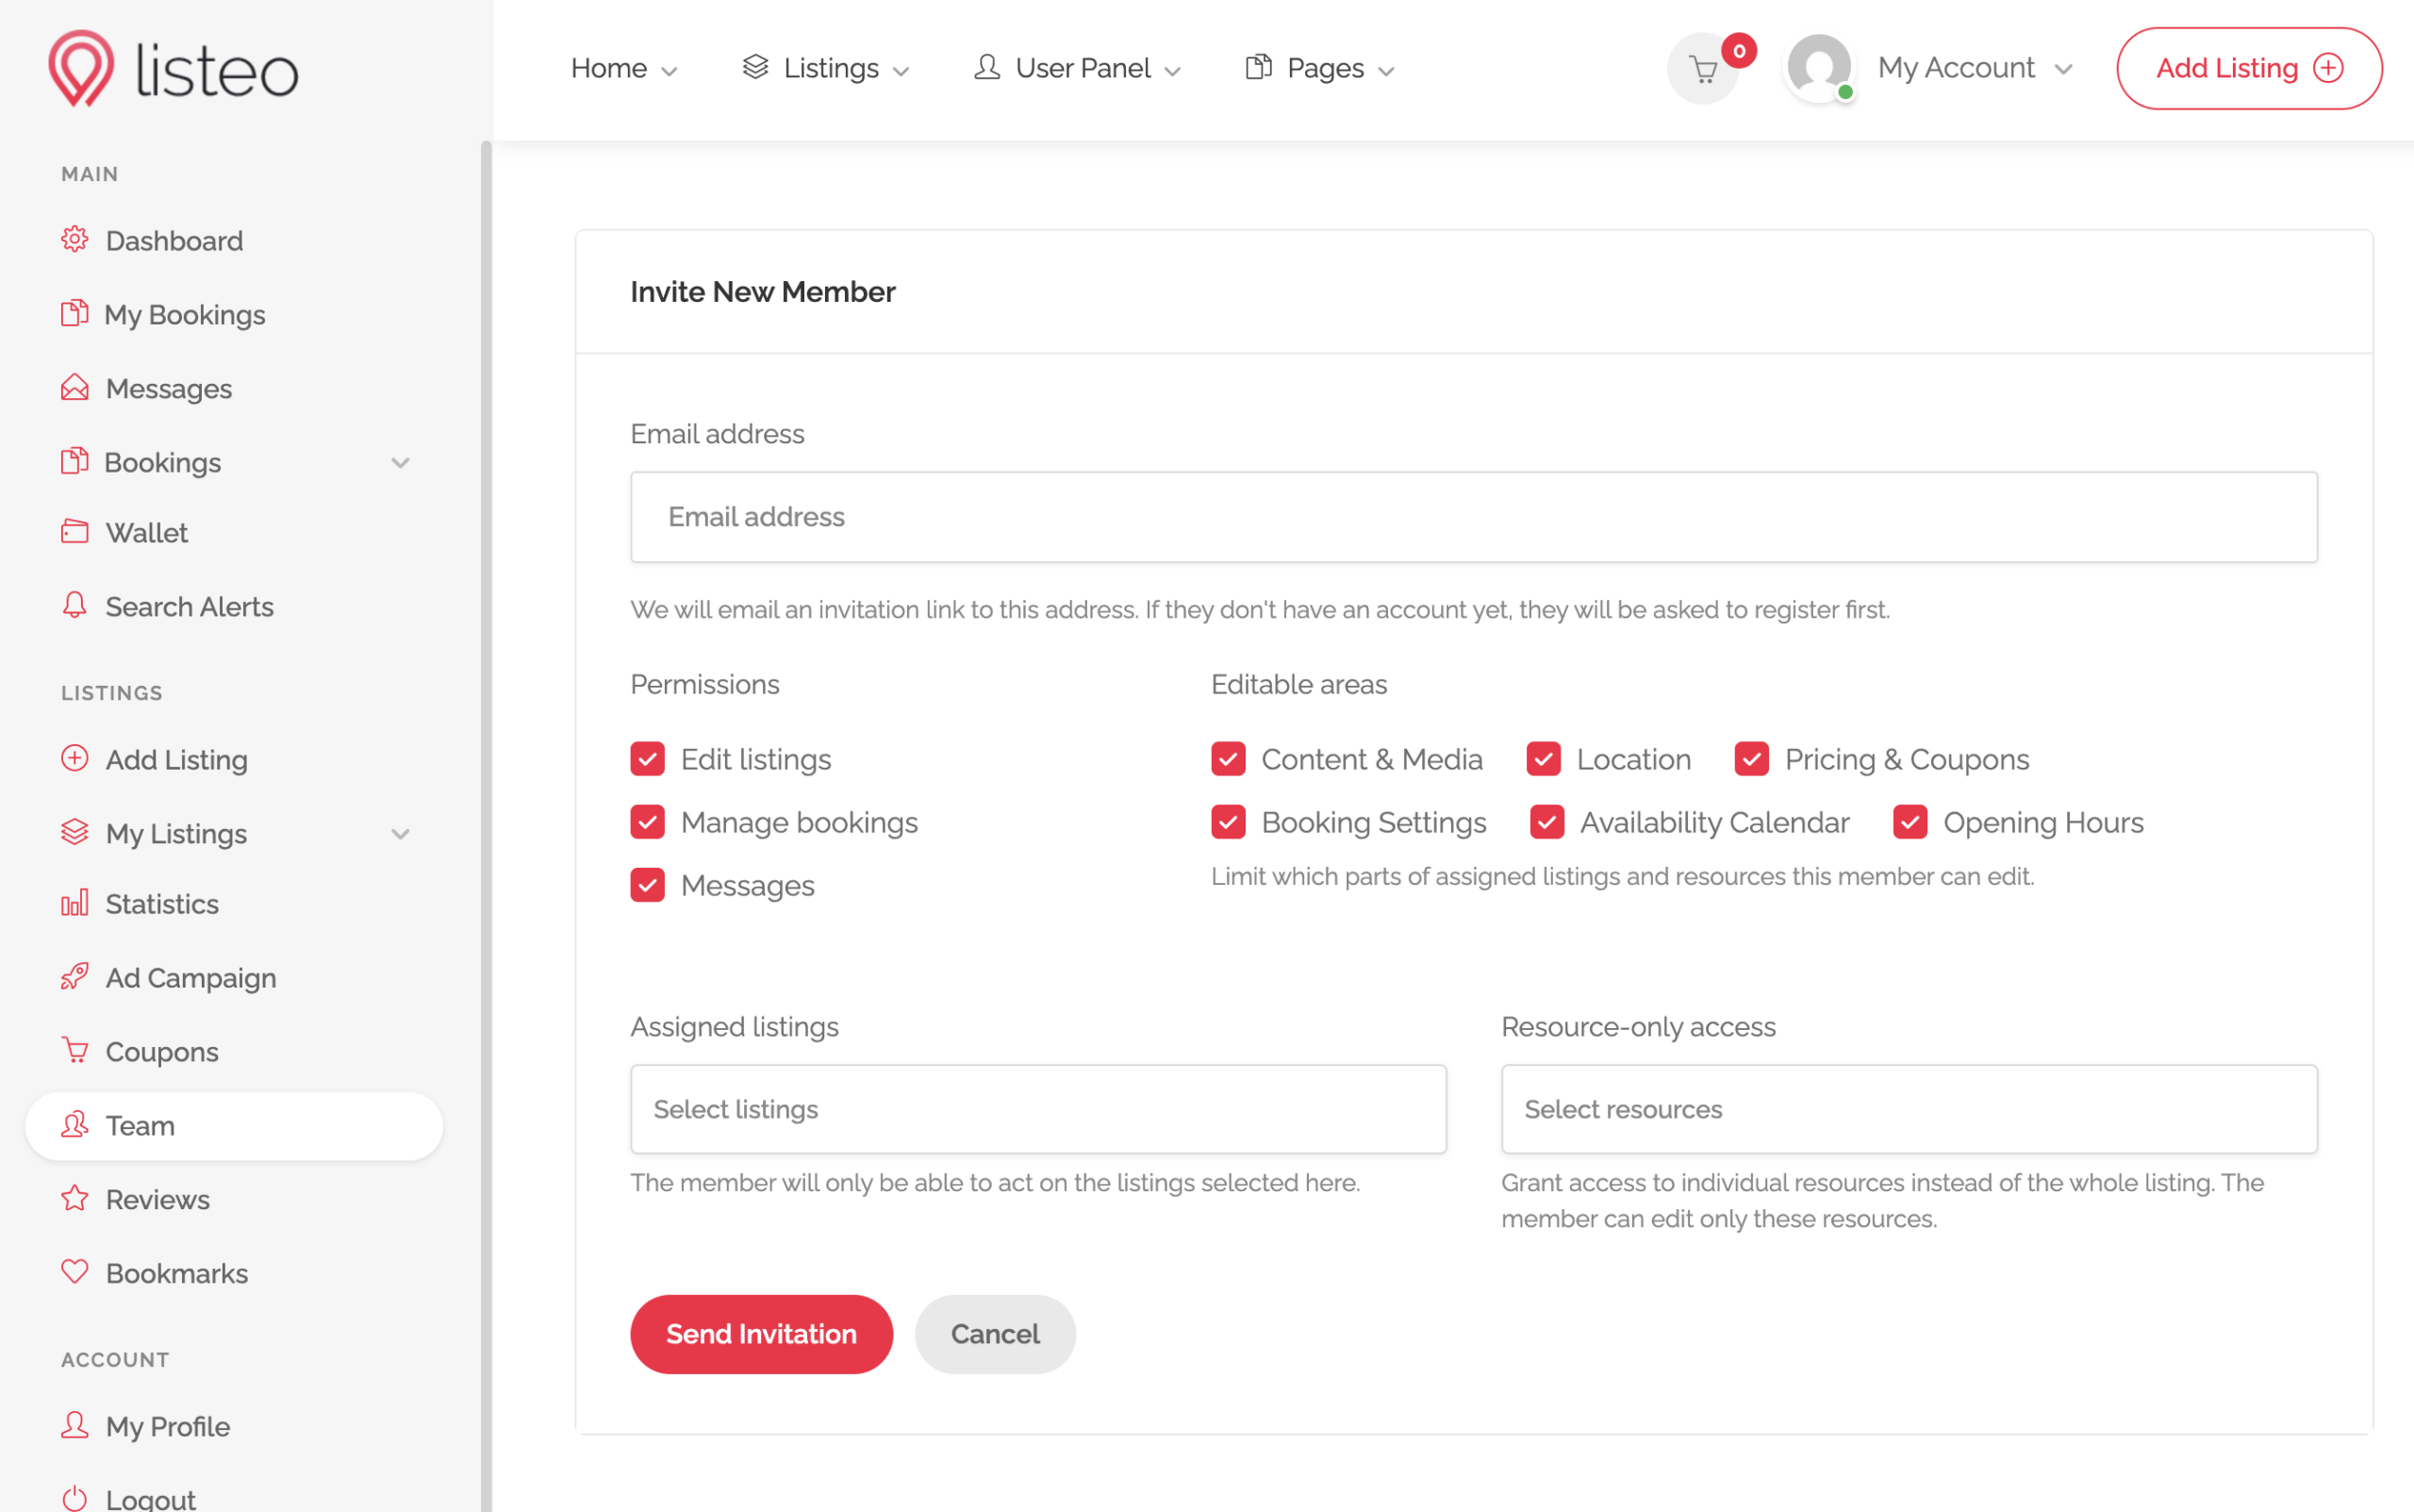Screen dimensions: 2414x1512
Task: Click the Add Listing header button
Action: (2249, 68)
